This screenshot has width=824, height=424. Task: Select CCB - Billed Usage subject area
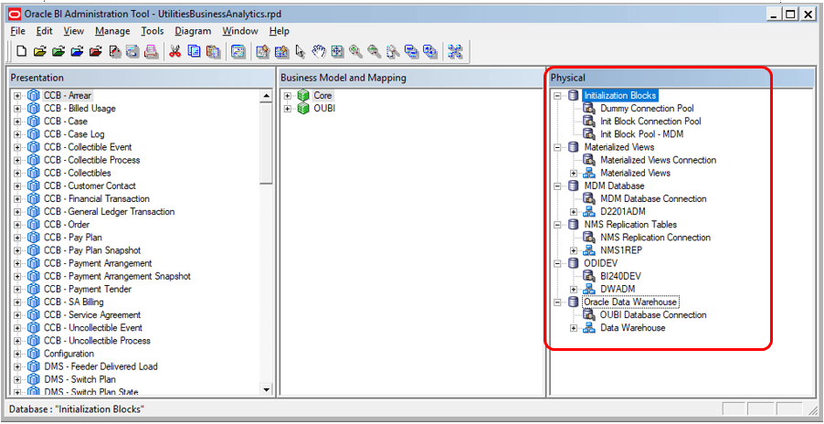79,109
